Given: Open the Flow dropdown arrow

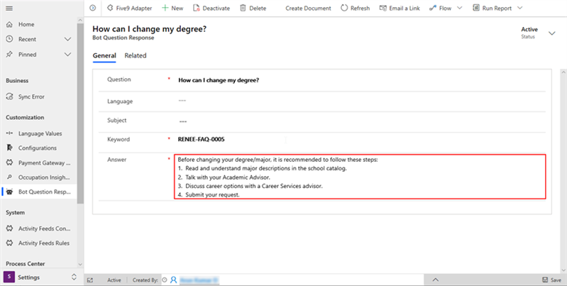Looking at the screenshot, I should pos(459,8).
